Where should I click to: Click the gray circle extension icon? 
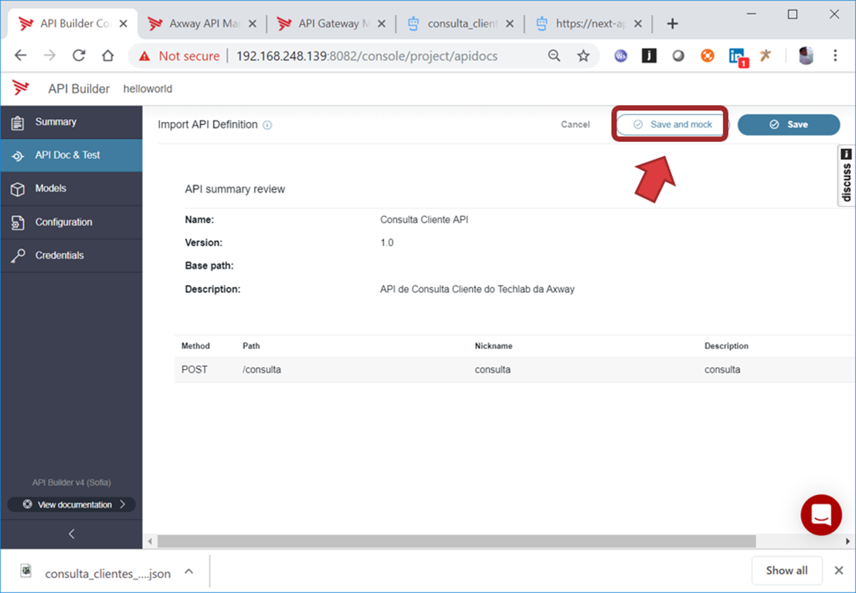pos(678,56)
